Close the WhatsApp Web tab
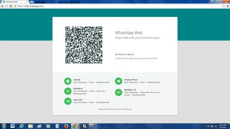 (x=27, y=2)
